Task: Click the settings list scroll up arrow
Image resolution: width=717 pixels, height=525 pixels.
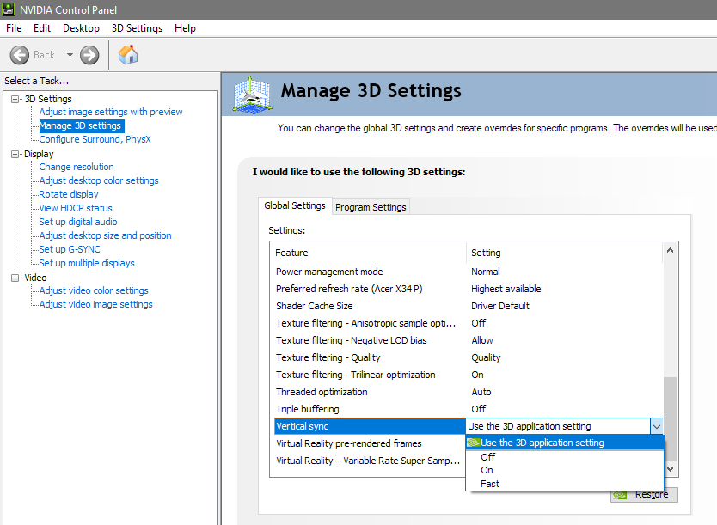Action: [x=671, y=250]
